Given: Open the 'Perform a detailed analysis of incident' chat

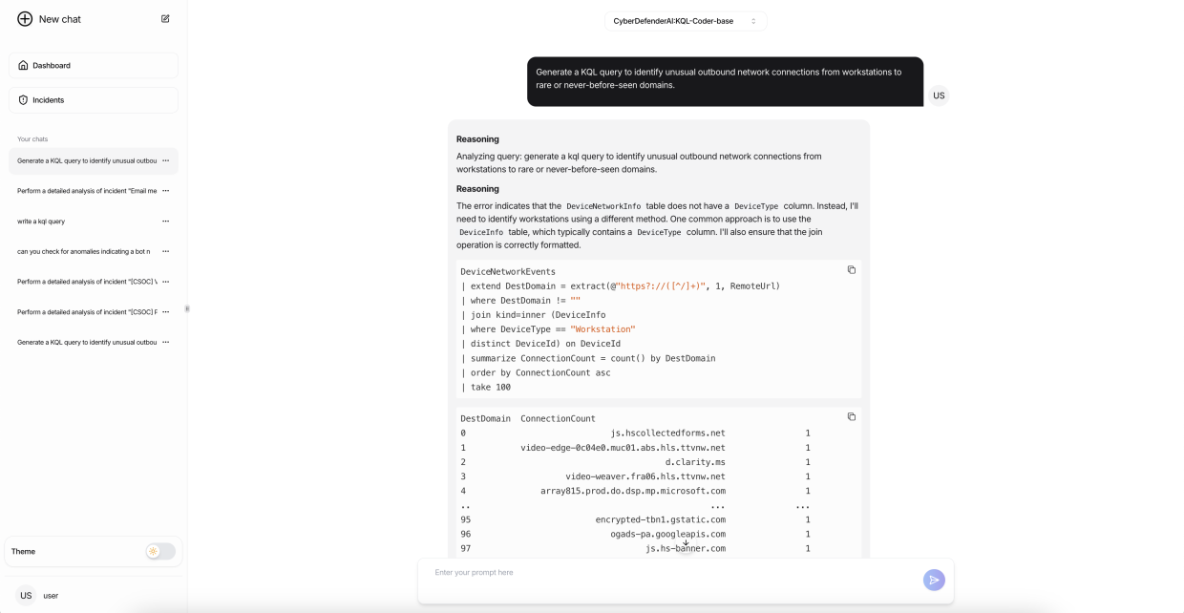Looking at the screenshot, I should coord(86,190).
